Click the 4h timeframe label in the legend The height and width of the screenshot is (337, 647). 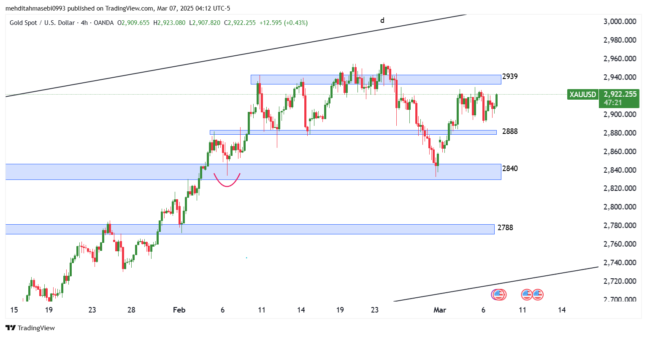[84, 23]
